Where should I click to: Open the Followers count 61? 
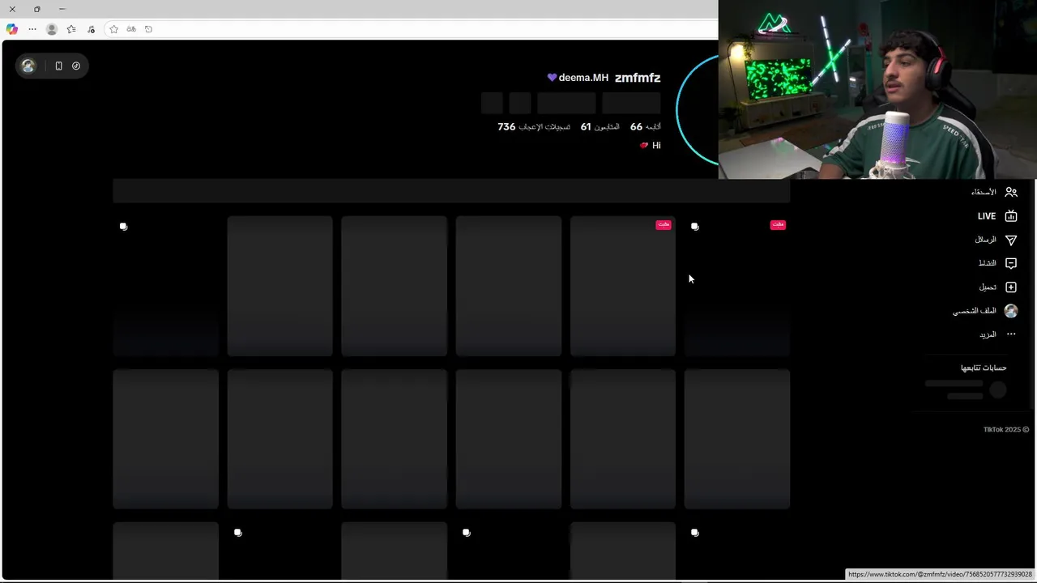[x=586, y=127]
